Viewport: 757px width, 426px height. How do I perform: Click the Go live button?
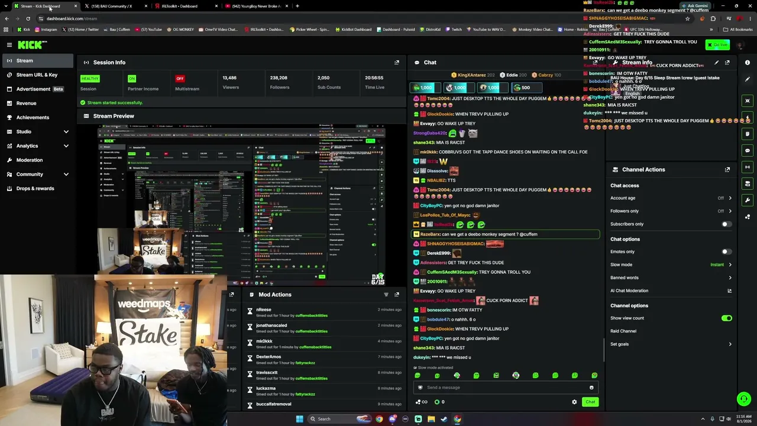click(717, 45)
